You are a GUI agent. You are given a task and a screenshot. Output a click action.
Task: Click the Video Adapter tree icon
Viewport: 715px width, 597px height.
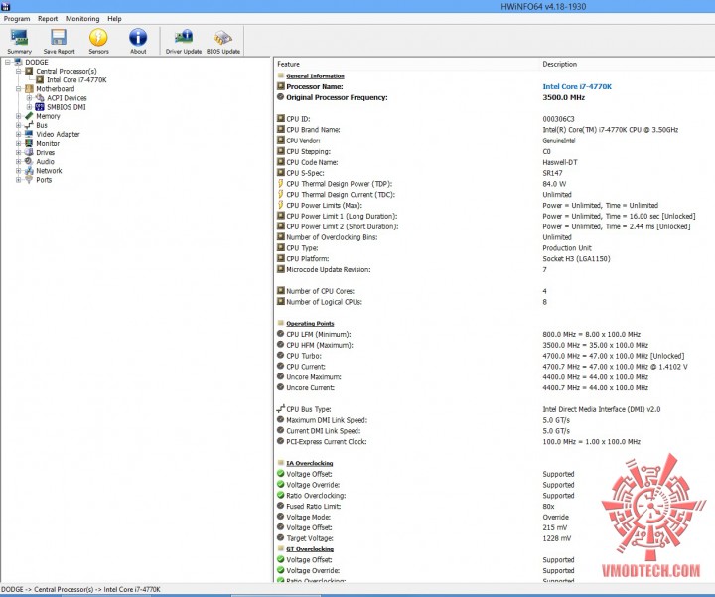29,134
